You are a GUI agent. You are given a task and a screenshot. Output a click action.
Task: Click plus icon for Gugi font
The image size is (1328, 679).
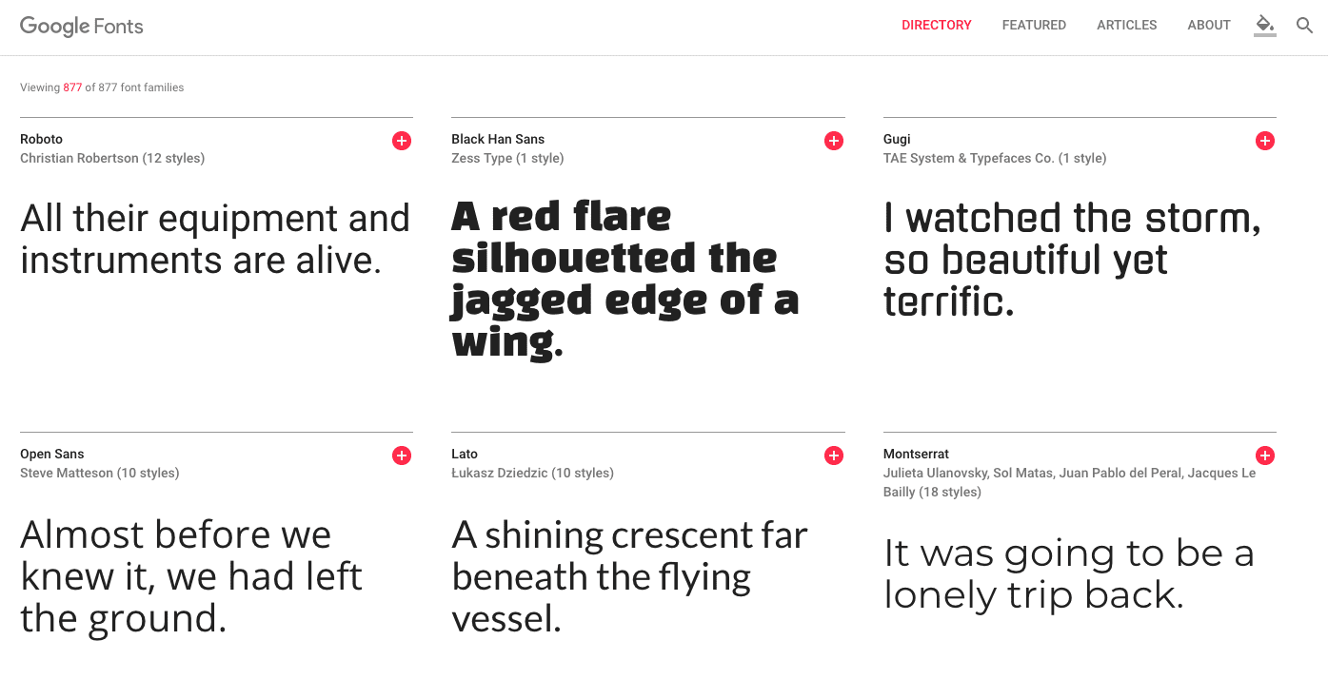1265,141
